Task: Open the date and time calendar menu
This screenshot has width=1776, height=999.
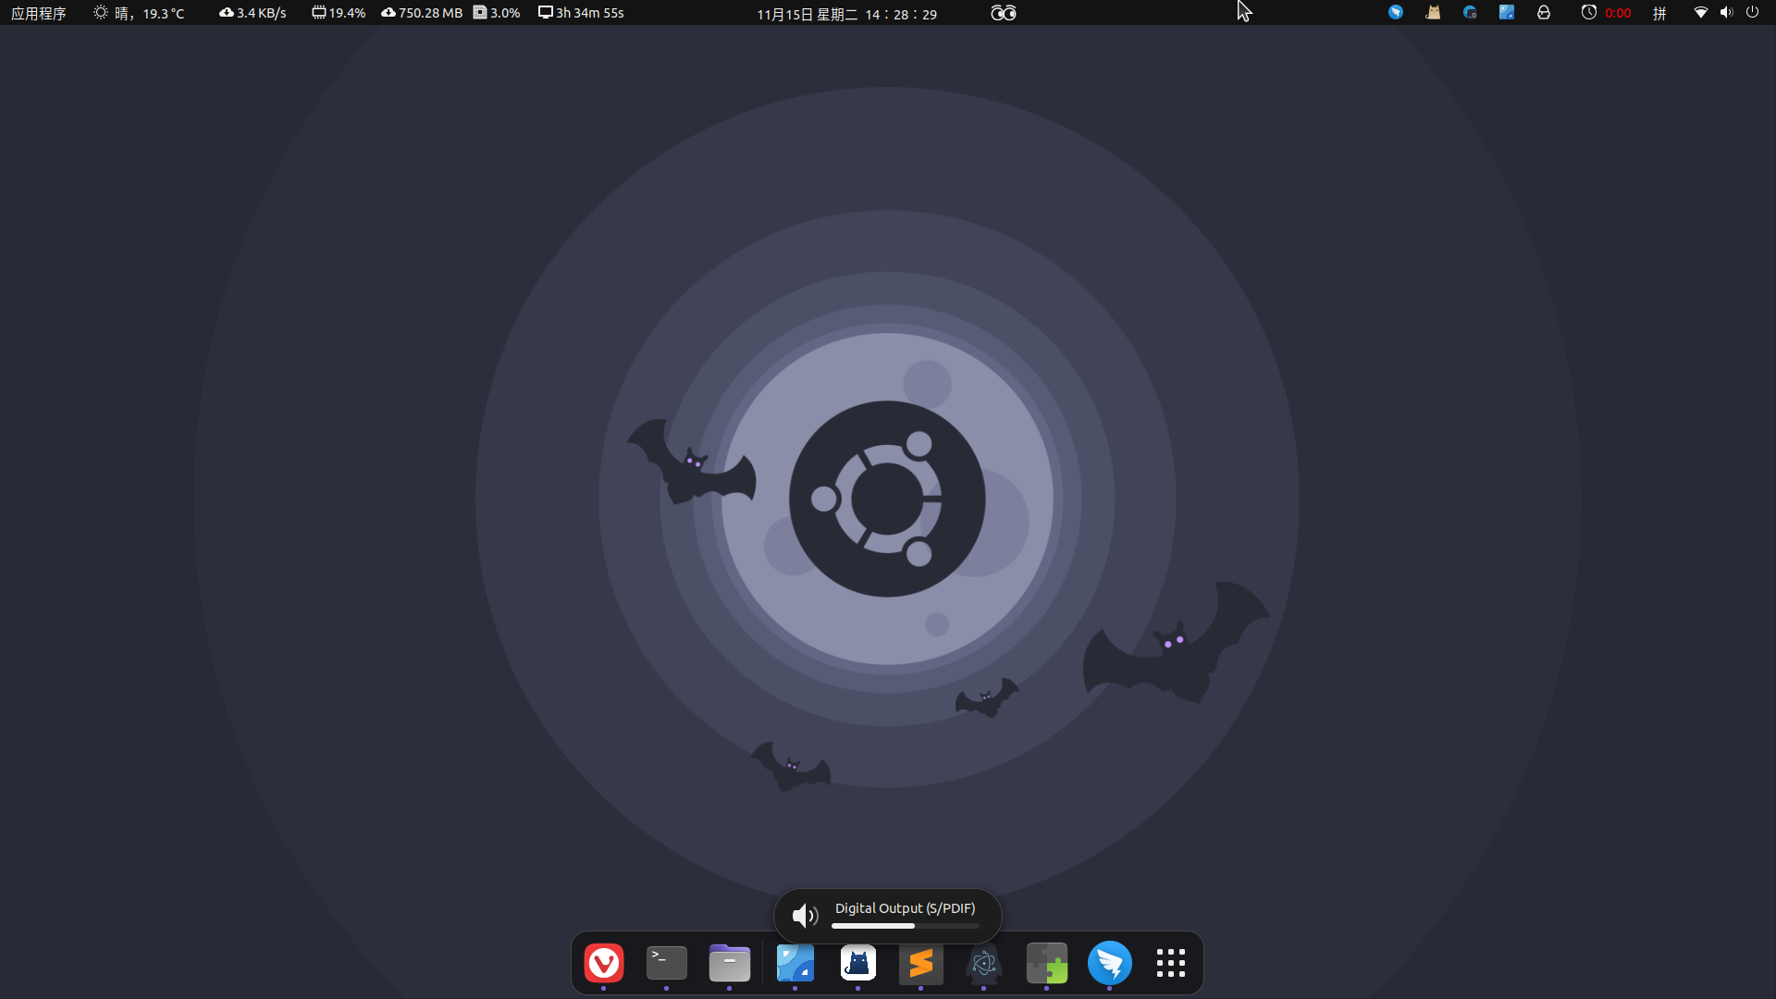Action: (x=845, y=14)
